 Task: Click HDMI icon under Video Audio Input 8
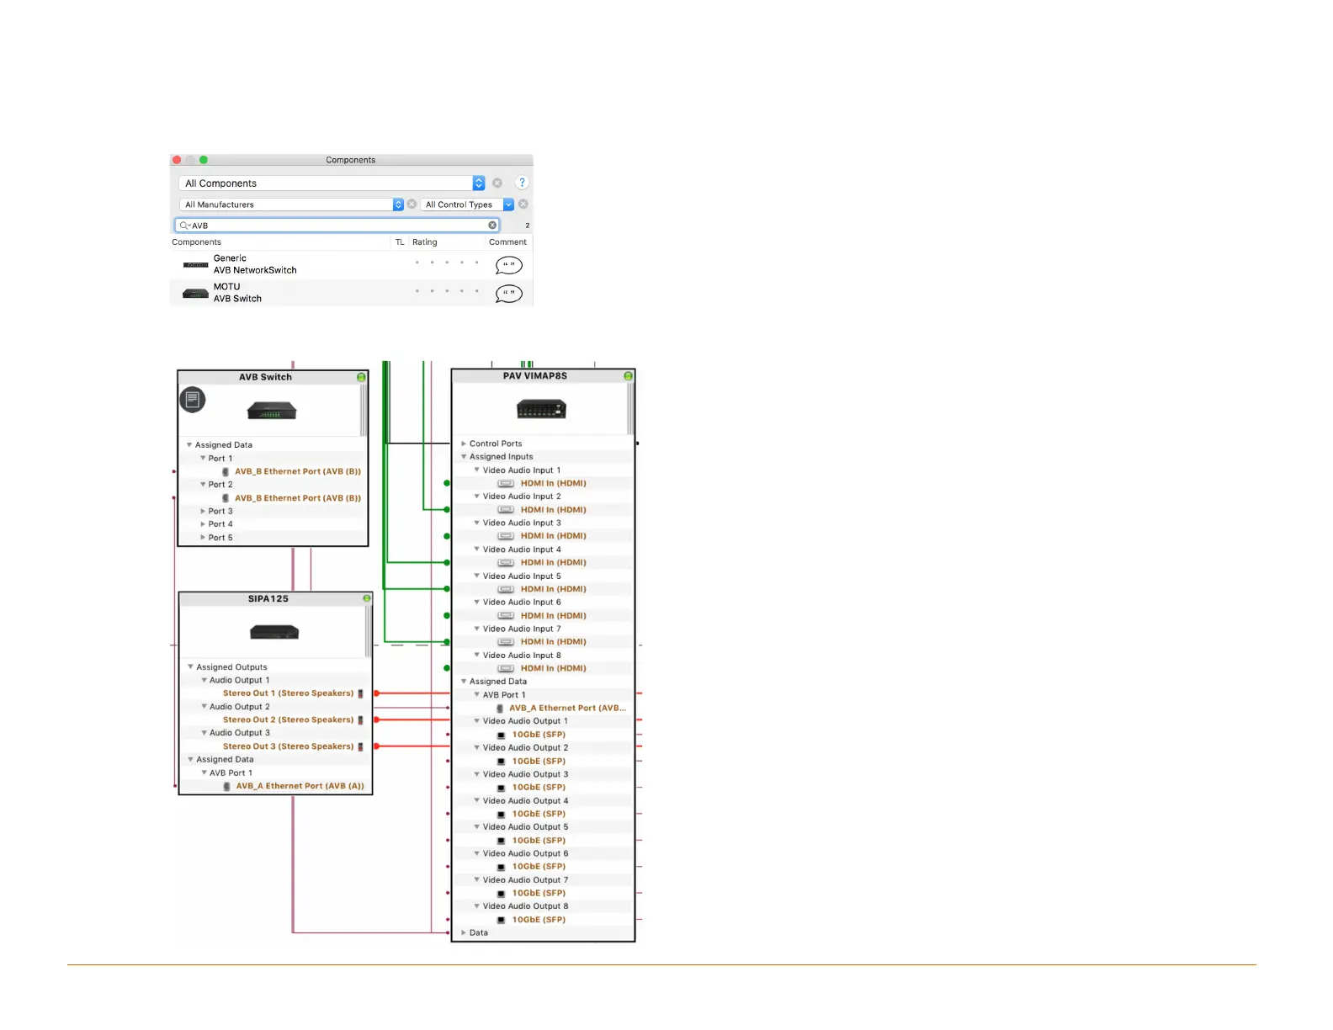click(x=506, y=669)
